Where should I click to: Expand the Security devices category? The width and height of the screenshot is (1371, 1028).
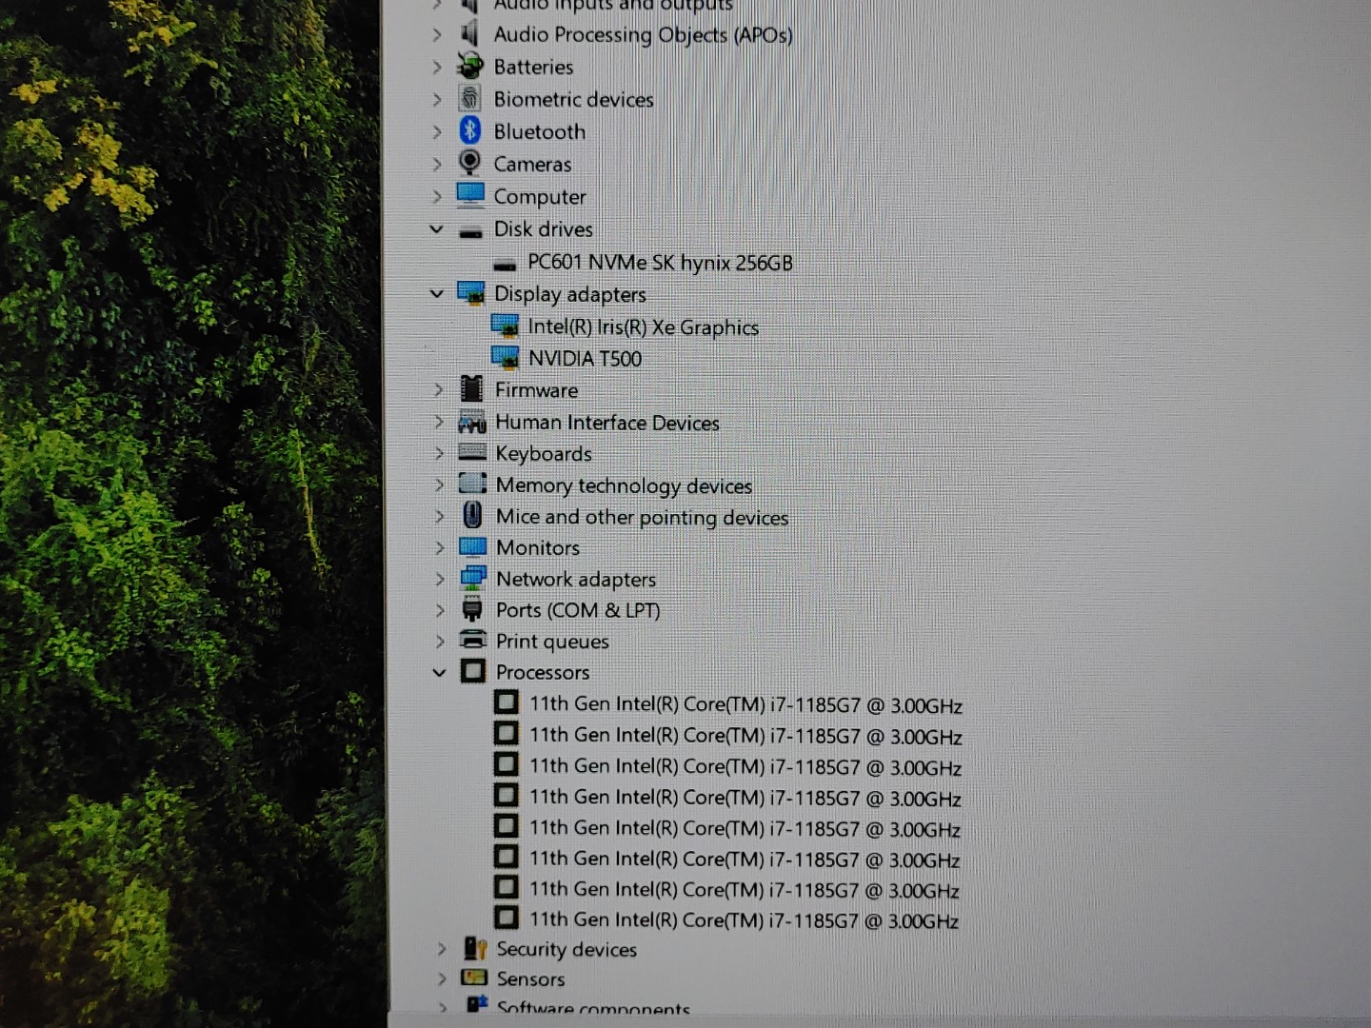coord(442,949)
